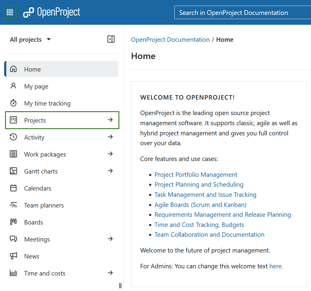Select My page in the sidebar
Viewport: 311px width, 291px height.
36,86
